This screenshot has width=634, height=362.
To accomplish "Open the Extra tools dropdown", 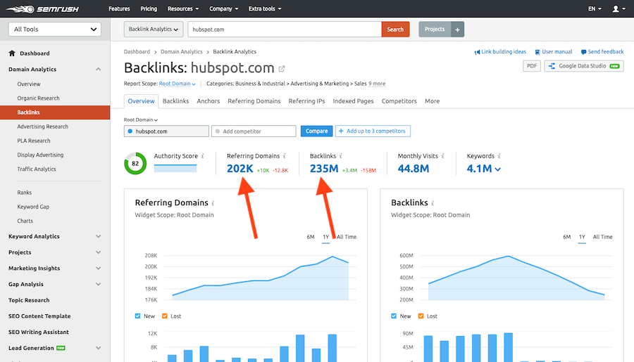I will (265, 8).
